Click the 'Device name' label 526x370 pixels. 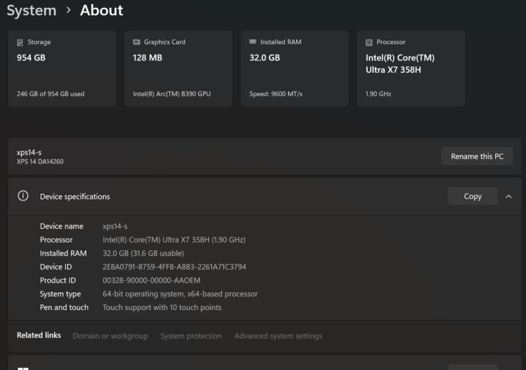coord(61,227)
